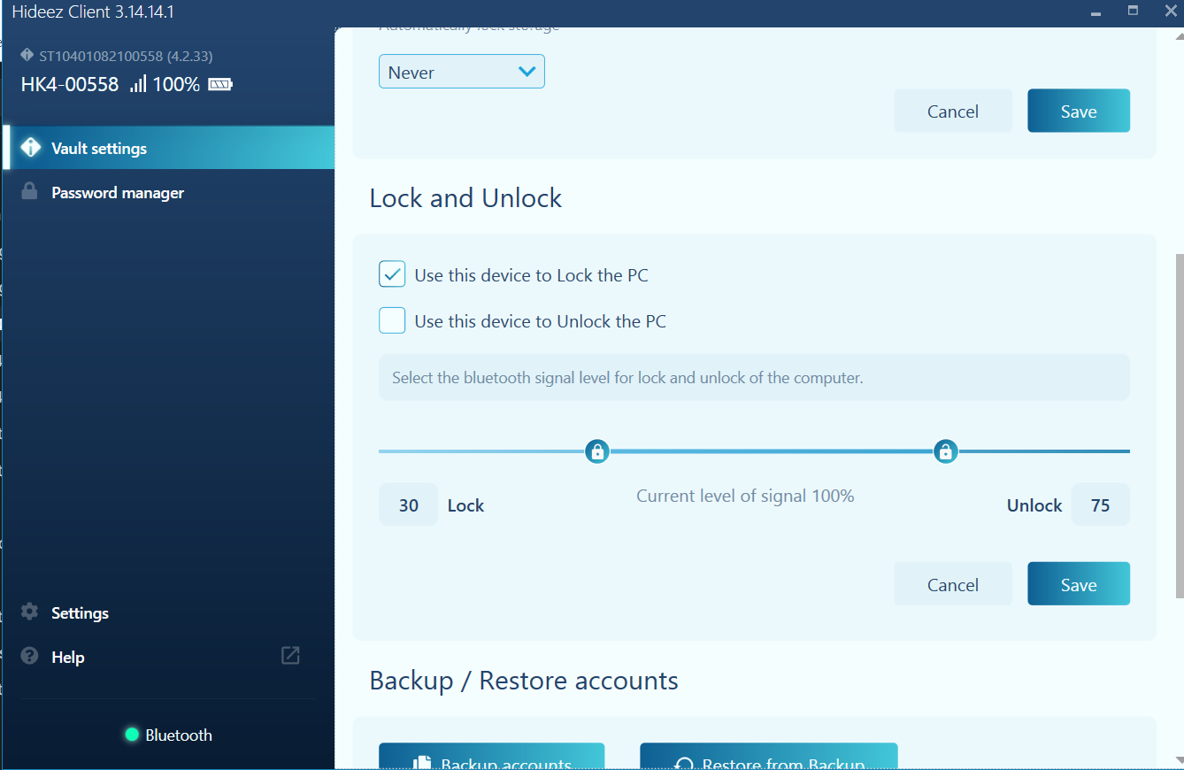Click the Unlock threshold slider handle

click(945, 451)
